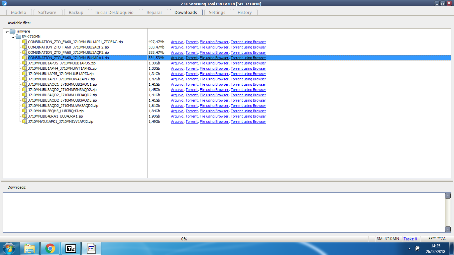Click the zip icon beside J710MNUBU1API7_J710MNUWA1API7.zip
Screen dimensions: 454x255
24,79
